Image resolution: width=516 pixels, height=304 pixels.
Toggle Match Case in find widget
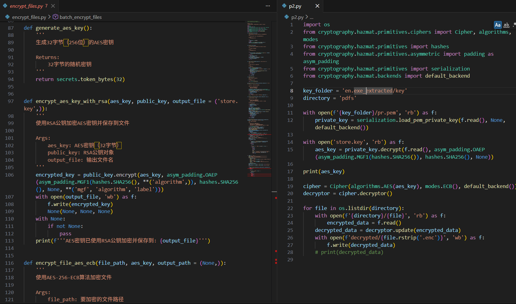497,25
